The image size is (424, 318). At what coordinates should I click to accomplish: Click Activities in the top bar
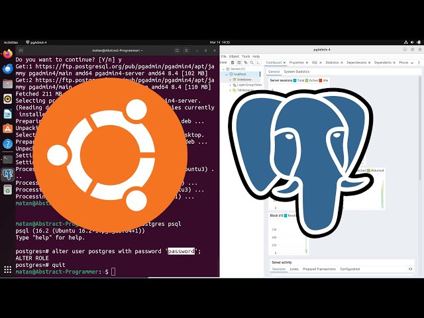coord(11,42)
